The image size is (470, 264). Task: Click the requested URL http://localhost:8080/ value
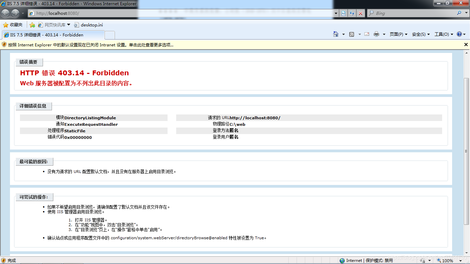[x=255, y=118]
